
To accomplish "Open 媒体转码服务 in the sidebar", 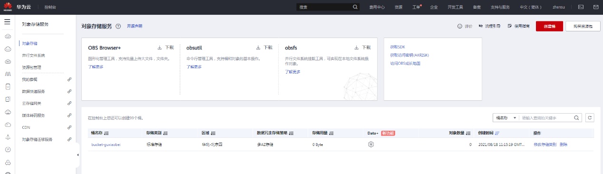I will 33,116.
